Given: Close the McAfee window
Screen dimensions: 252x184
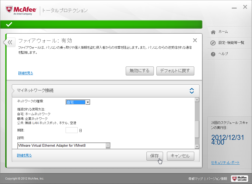Looking at the screenshot, I should (x=245, y=7).
